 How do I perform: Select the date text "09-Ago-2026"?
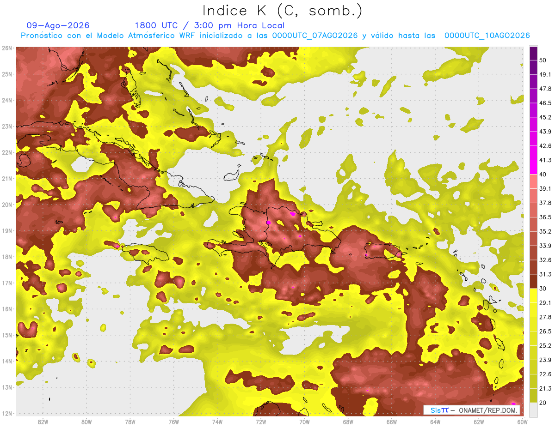58,25
